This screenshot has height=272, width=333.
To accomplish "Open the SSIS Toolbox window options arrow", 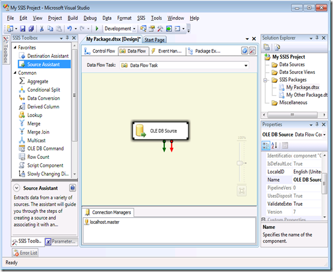I will click(x=61, y=38).
